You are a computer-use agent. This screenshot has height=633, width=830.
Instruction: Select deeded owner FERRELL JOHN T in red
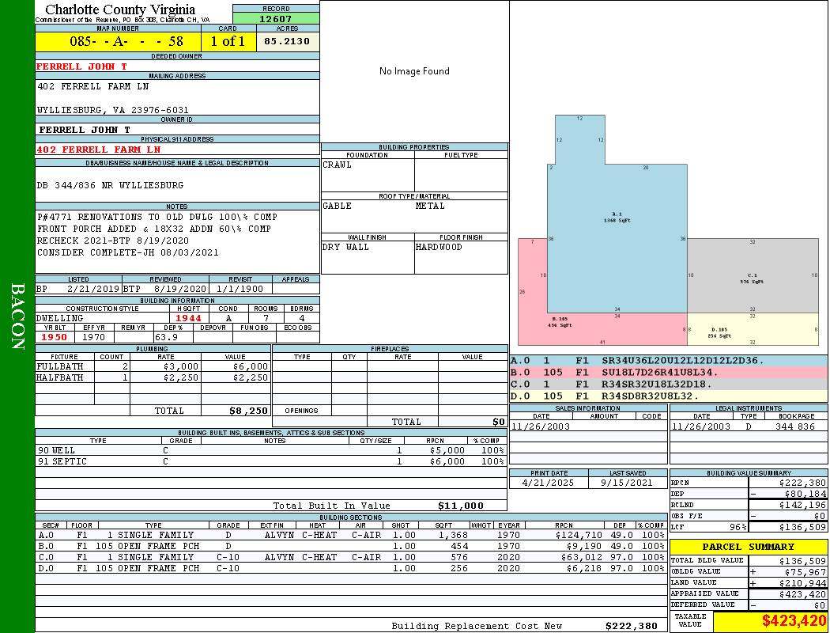click(81, 66)
